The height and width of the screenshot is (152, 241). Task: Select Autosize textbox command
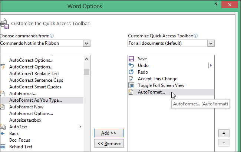25,120
